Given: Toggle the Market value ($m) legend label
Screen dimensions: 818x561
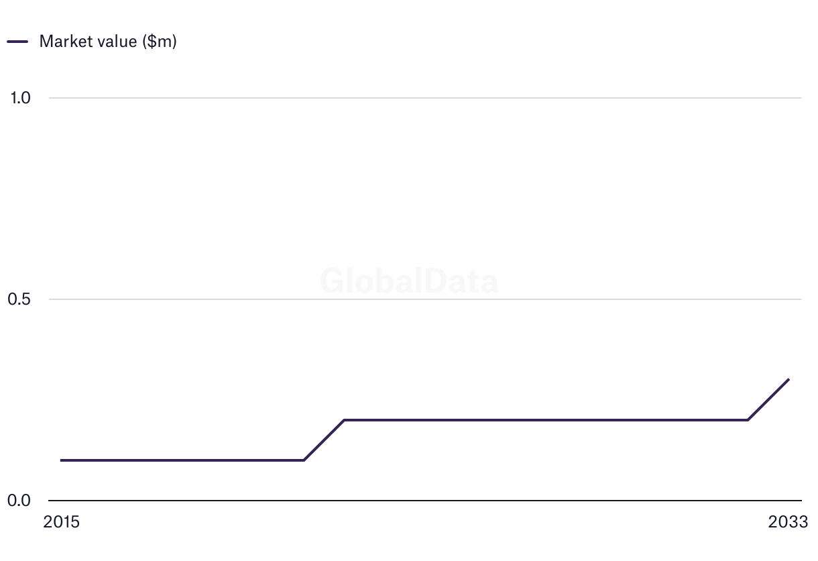Looking at the screenshot, I should 108,42.
